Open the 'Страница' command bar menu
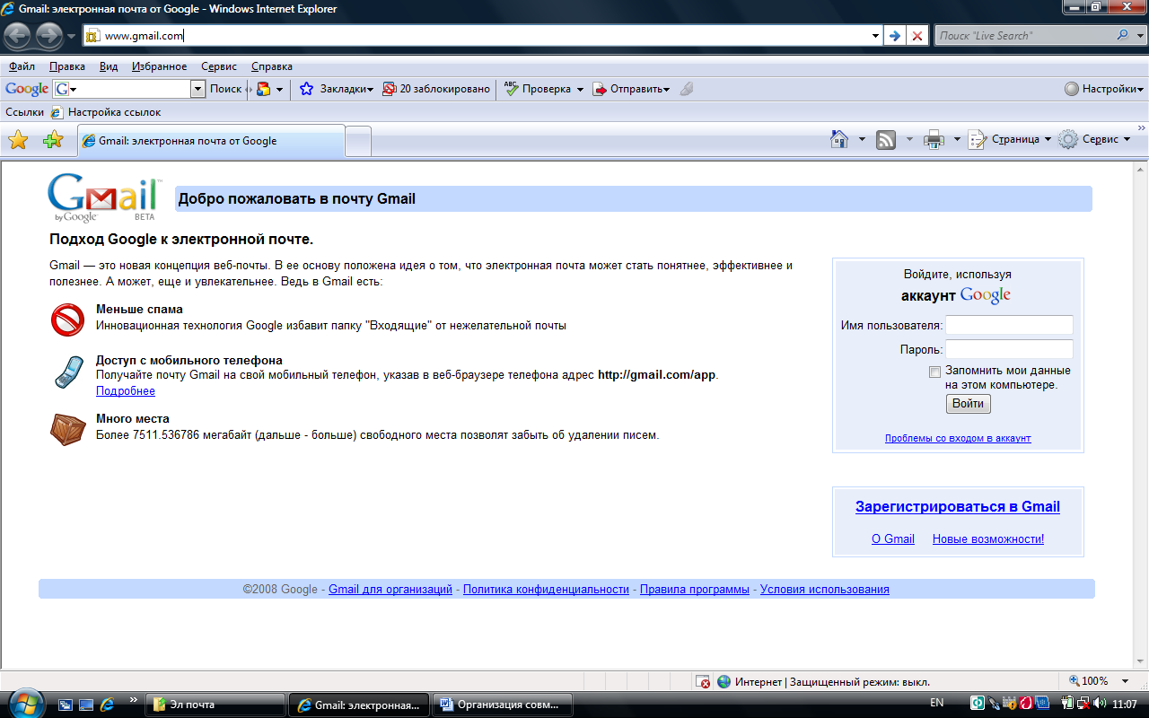The image size is (1149, 718). coord(1010,140)
